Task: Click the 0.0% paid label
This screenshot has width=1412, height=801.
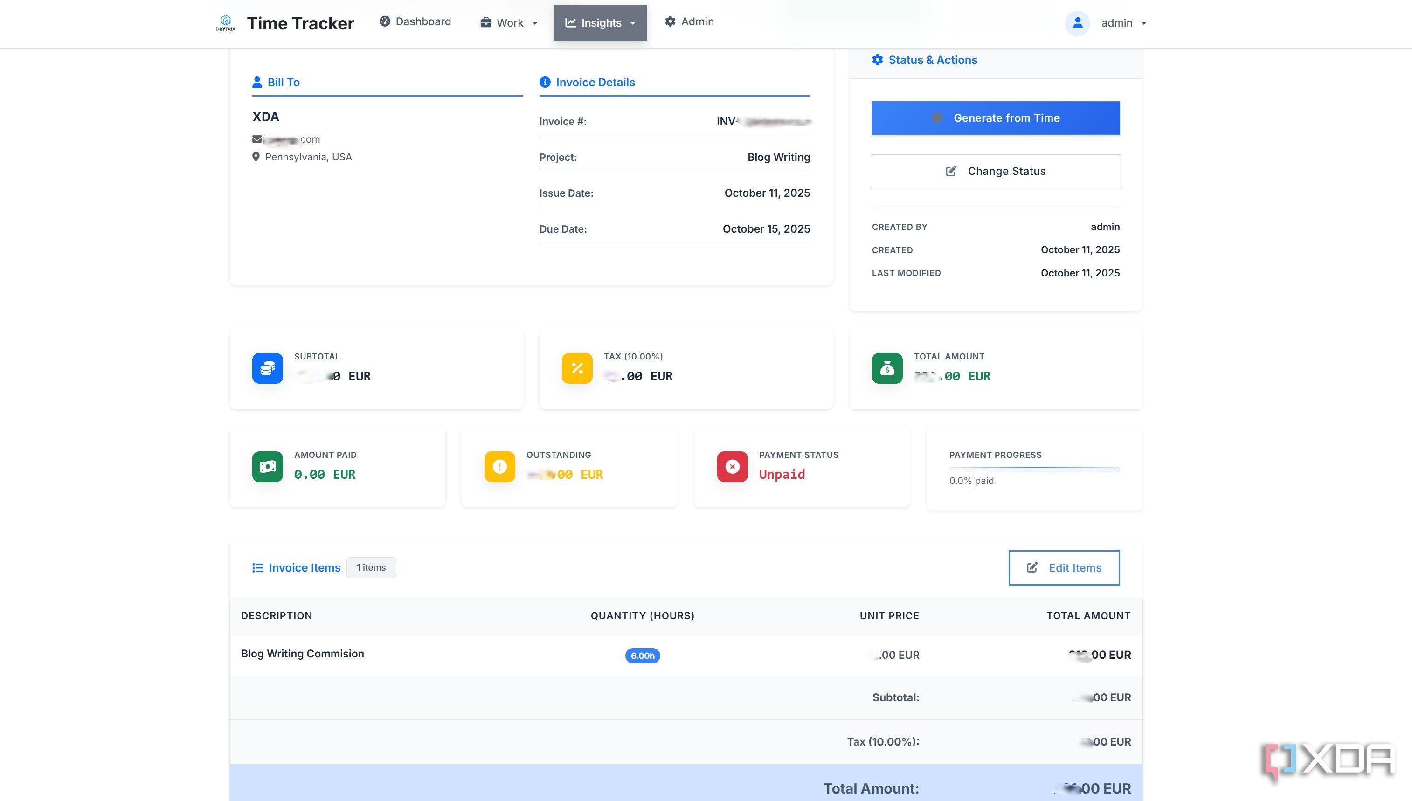Action: [x=971, y=481]
